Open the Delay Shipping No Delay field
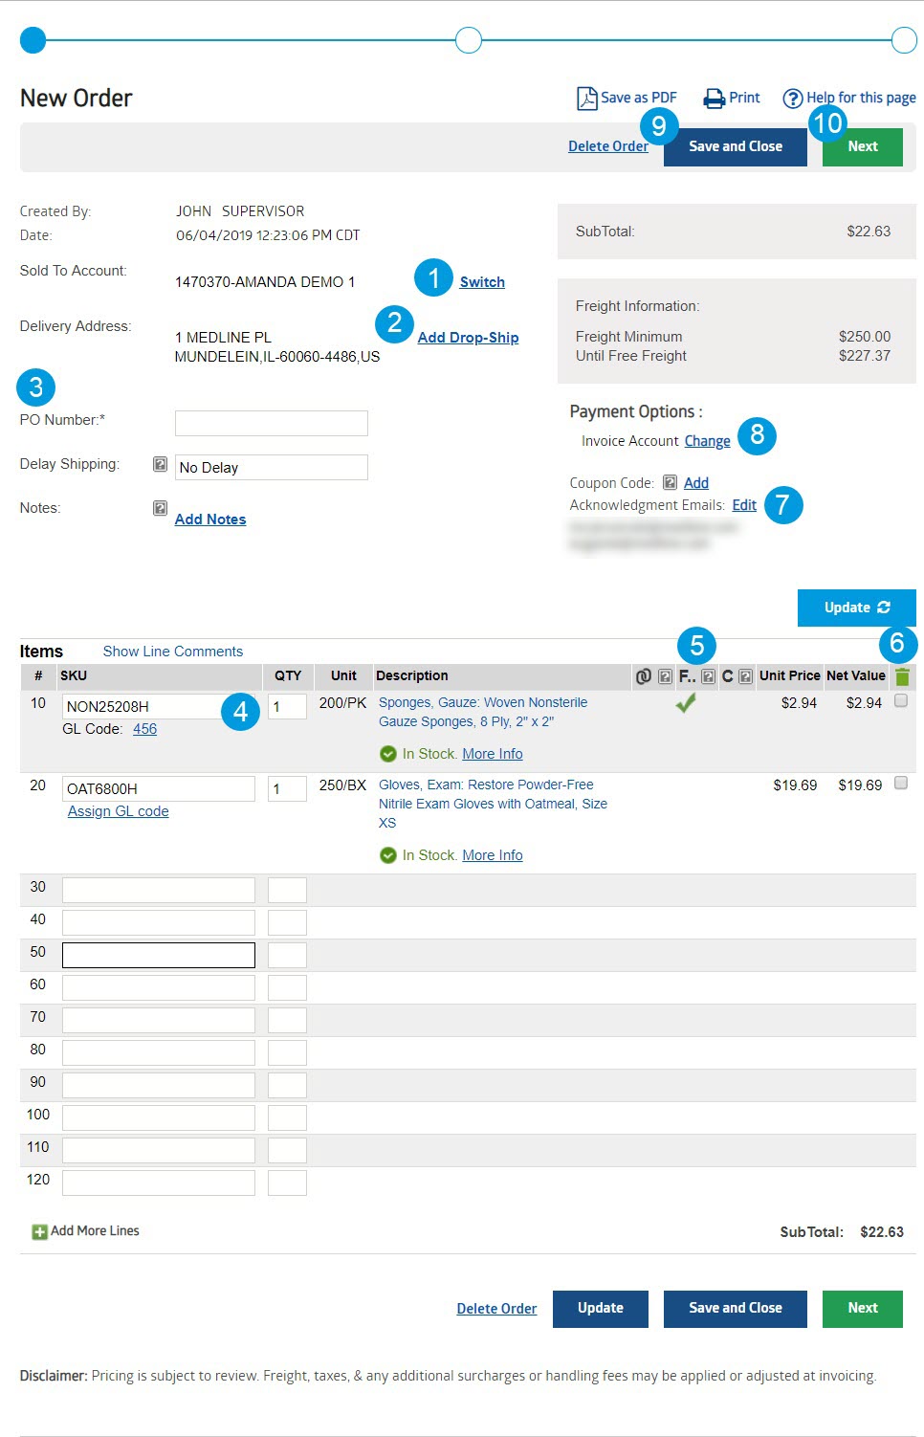This screenshot has width=924, height=1437. [x=272, y=468]
